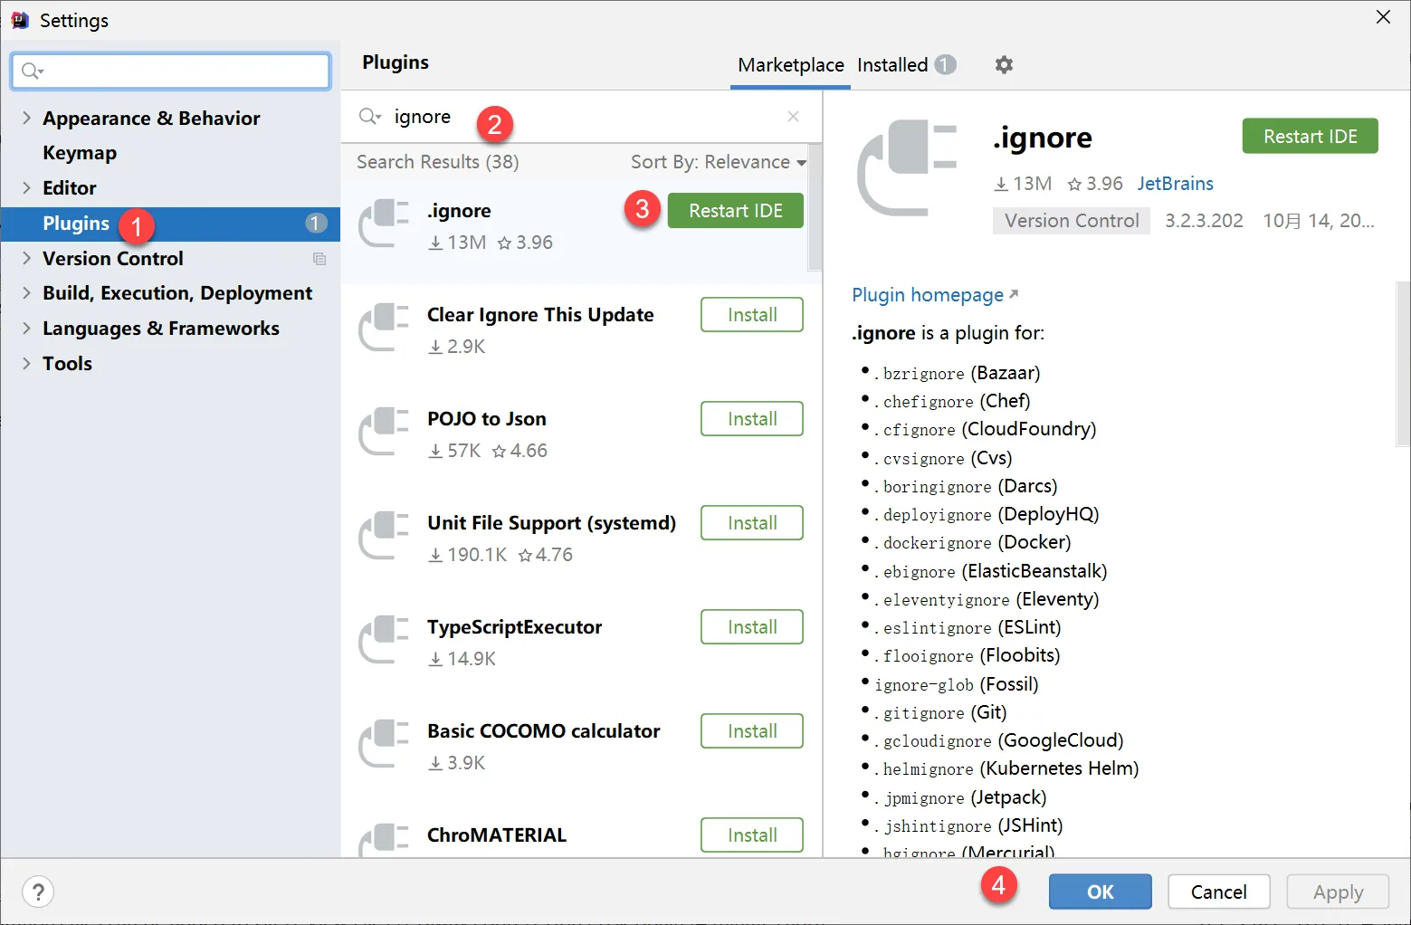Click the TypeScriptExecutor plugin icon

pyautogui.click(x=385, y=640)
